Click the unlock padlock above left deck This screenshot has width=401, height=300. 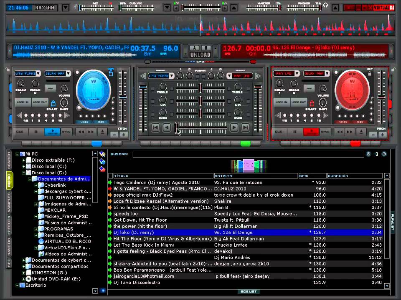tap(8, 69)
